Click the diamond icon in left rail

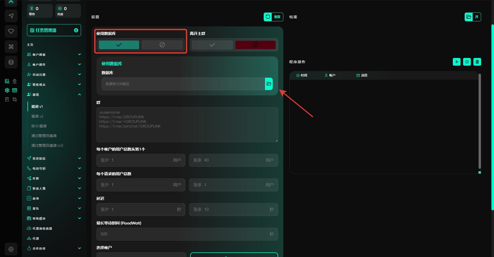pyautogui.click(x=11, y=31)
